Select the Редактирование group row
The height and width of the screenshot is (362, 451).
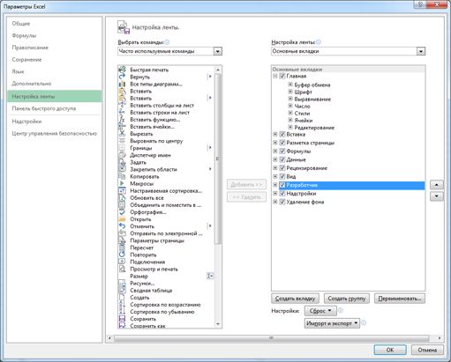pos(314,128)
